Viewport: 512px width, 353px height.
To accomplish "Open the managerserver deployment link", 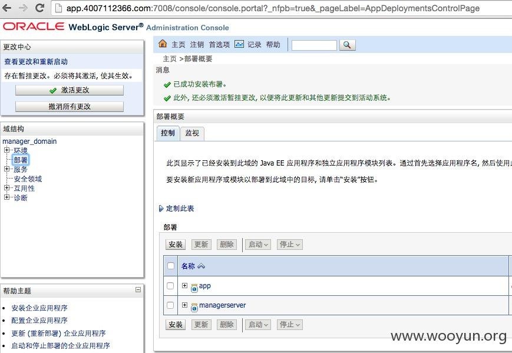I will click(222, 305).
